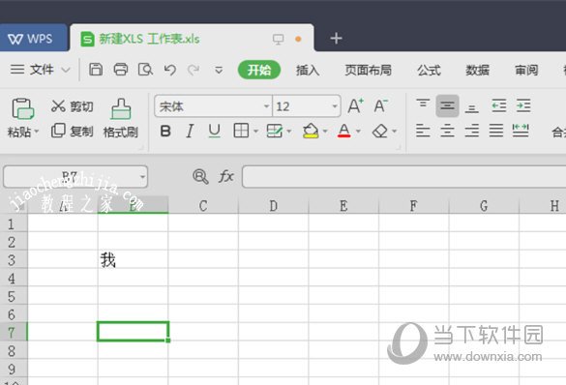
Task: Decrease indent icon
Action: pos(499,105)
